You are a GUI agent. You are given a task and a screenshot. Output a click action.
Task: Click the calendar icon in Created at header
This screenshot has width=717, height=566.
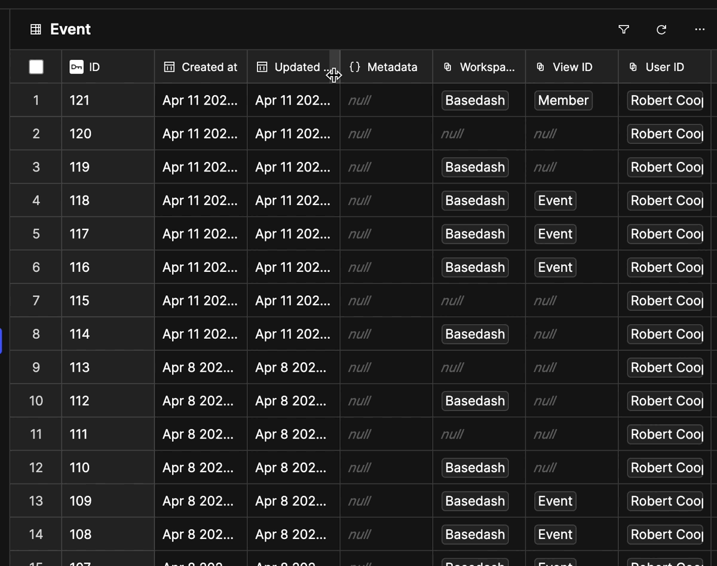(169, 67)
